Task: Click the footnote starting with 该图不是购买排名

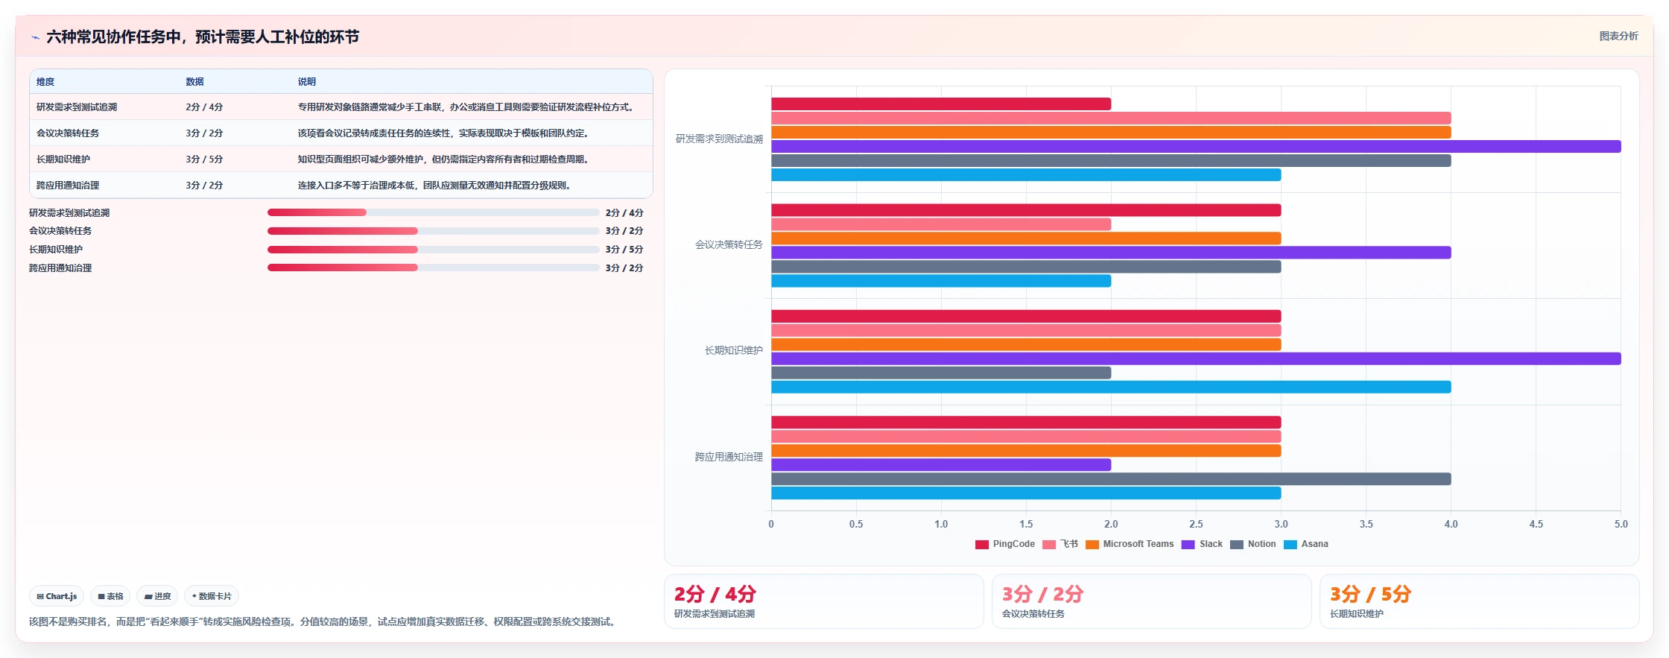Action: coord(324,622)
